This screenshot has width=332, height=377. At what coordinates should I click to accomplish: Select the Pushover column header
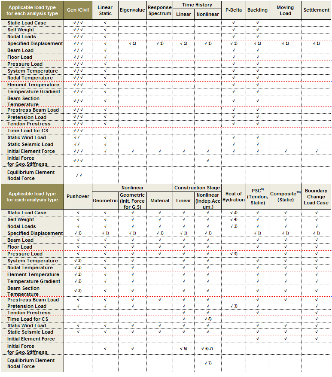[78, 196]
